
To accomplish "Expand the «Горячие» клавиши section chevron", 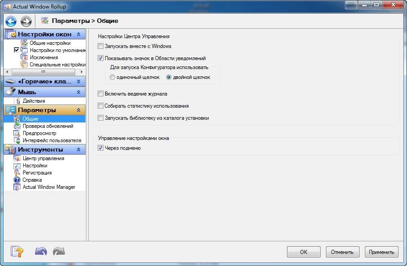I will click(x=79, y=82).
